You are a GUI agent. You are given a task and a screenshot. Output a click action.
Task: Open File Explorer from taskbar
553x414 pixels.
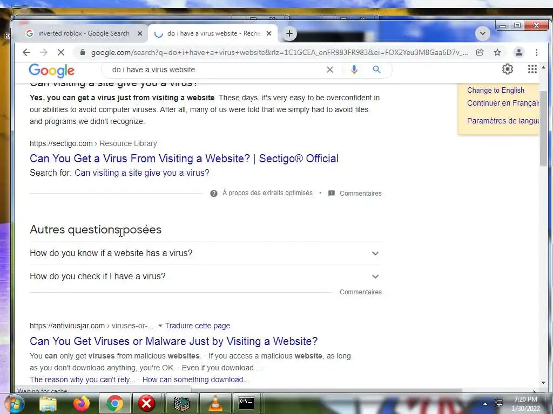[48, 403]
